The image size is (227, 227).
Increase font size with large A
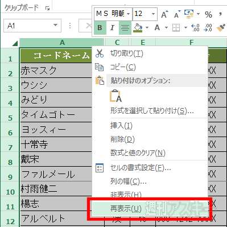pos(164,14)
